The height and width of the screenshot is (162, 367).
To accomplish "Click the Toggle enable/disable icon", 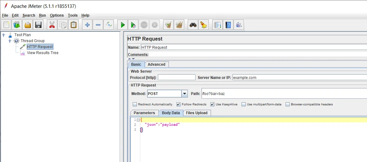I will (x=109, y=25).
